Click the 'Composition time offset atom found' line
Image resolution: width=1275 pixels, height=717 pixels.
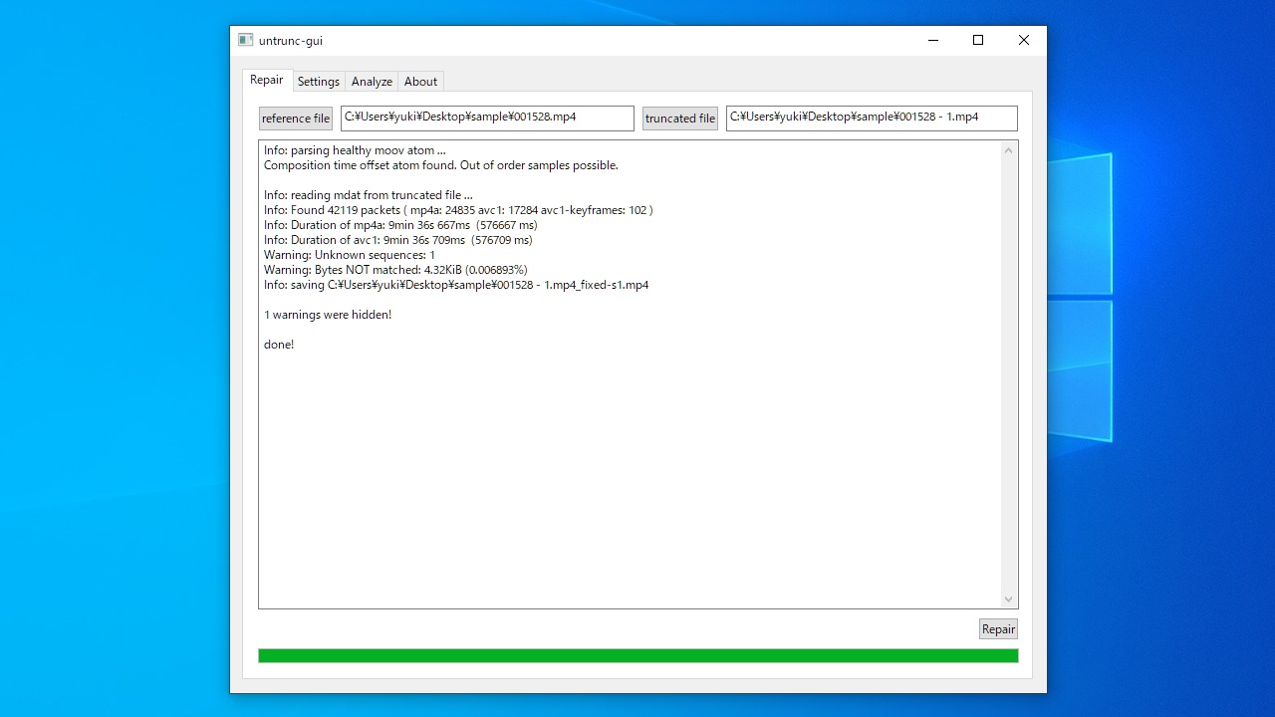click(441, 165)
